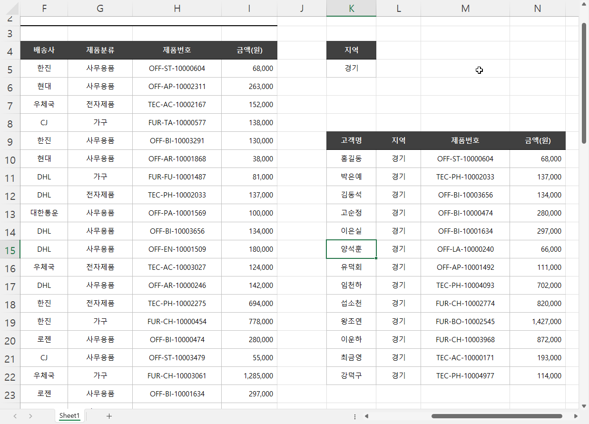Select cell containing 섭소천
The width and height of the screenshot is (589, 424).
[351, 304]
